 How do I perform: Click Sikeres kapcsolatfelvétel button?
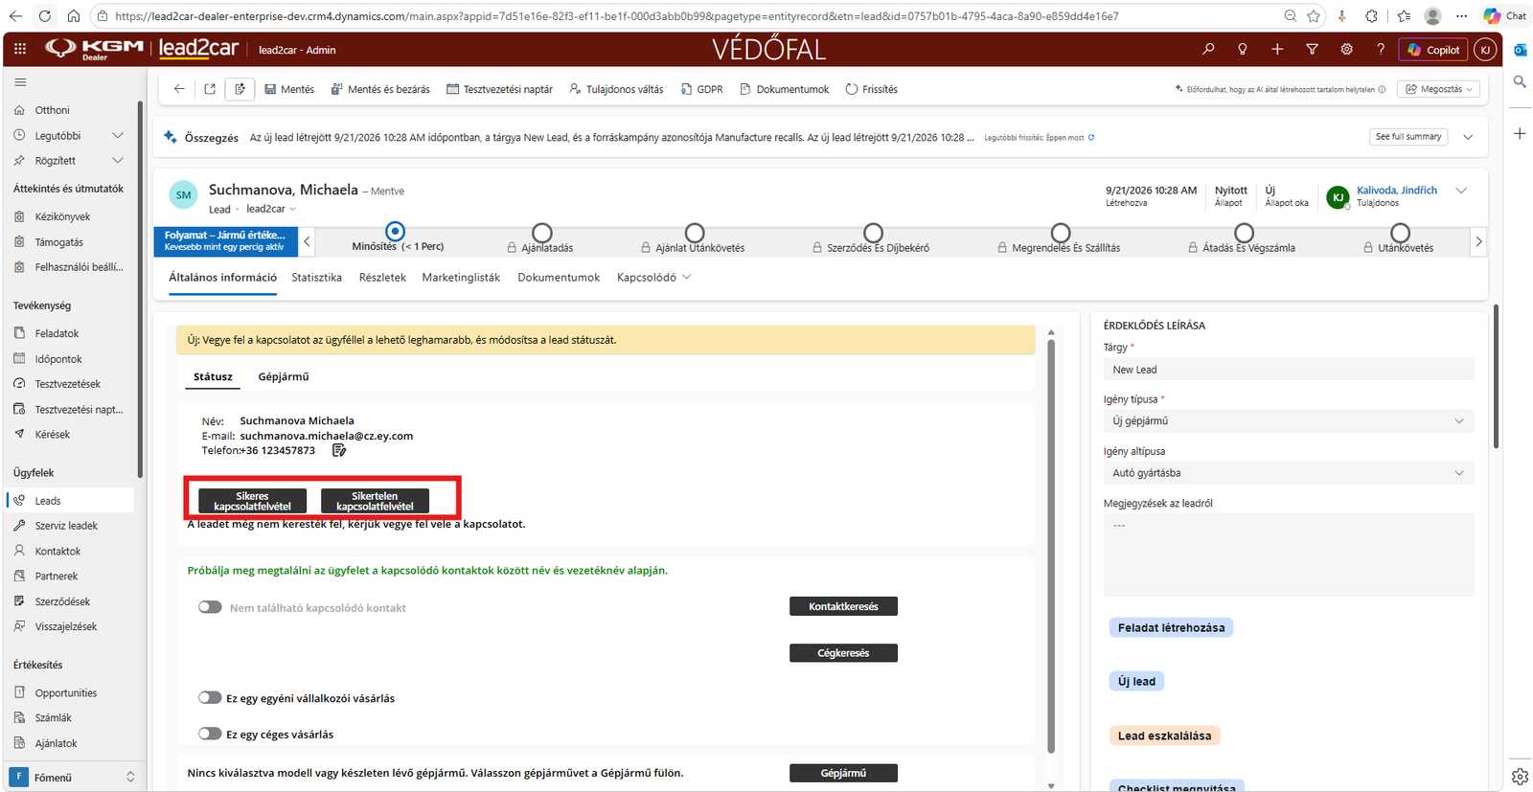tap(252, 501)
